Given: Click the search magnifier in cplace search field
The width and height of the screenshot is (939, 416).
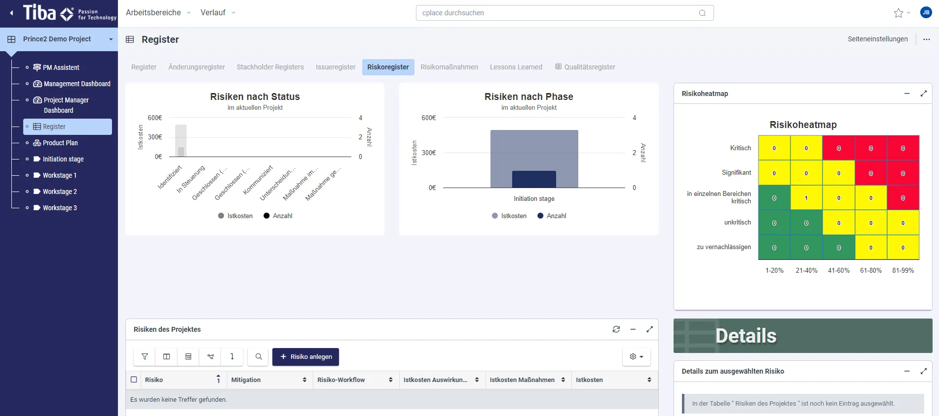Looking at the screenshot, I should pyautogui.click(x=702, y=13).
